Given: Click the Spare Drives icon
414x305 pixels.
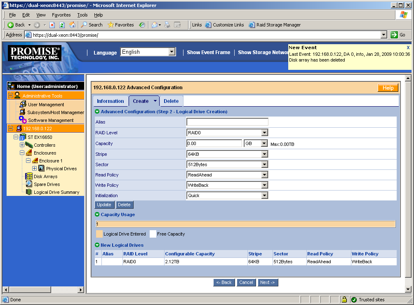Looking at the screenshot, I should [29, 184].
